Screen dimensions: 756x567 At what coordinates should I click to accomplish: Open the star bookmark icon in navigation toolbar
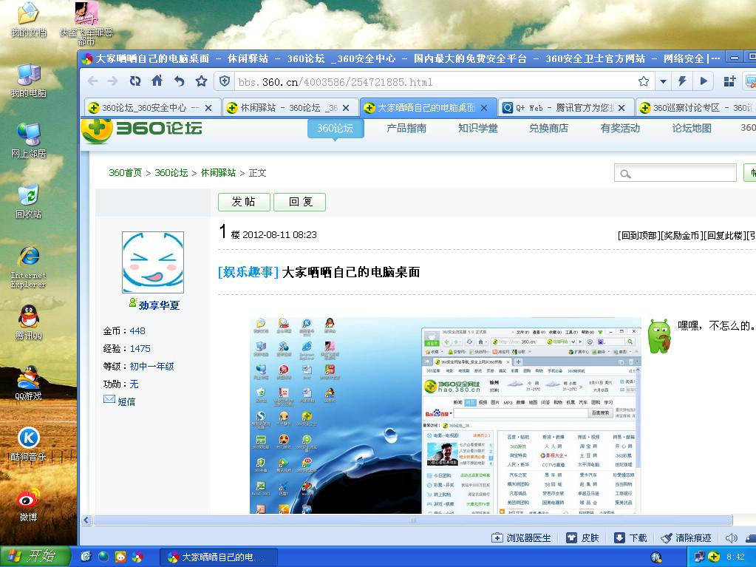pyautogui.click(x=200, y=81)
